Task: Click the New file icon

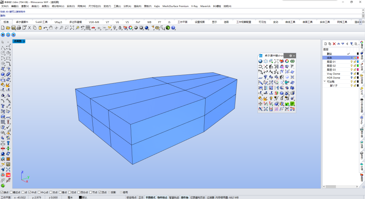Action: (x=3, y=28)
